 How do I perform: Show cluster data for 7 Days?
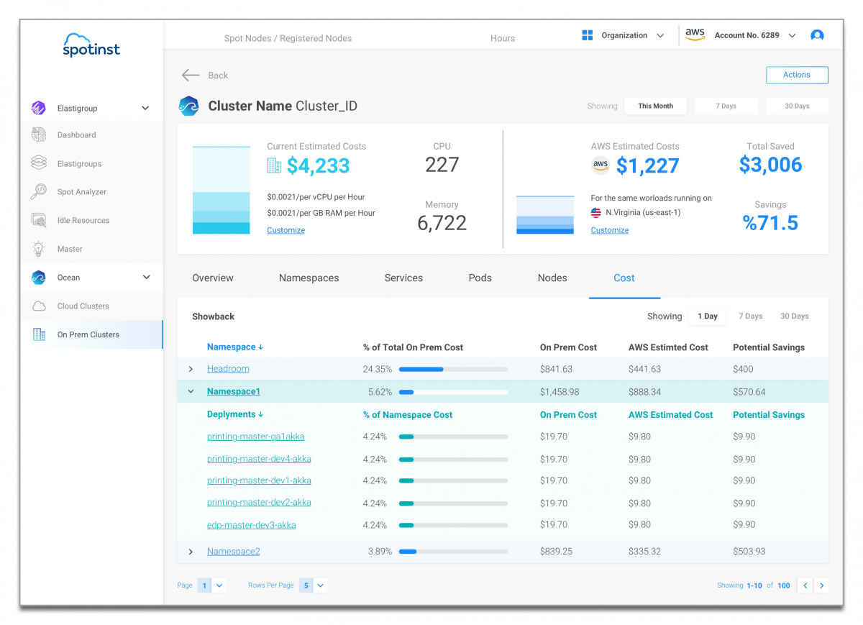click(x=726, y=106)
